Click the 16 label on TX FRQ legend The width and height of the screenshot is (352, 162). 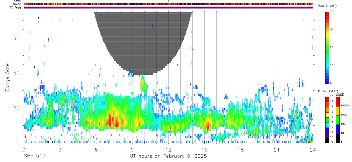click(x=332, y=107)
